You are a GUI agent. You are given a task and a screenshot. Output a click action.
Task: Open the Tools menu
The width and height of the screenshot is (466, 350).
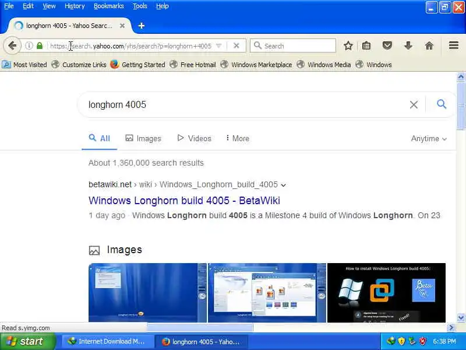point(140,6)
